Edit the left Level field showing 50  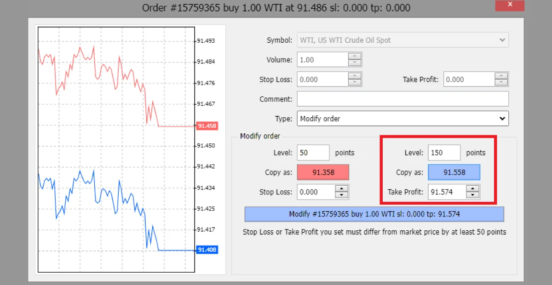tap(313, 152)
